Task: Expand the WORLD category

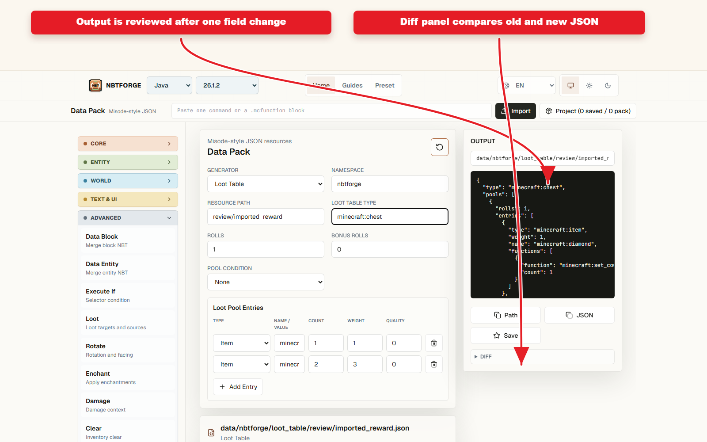Action: coord(128,181)
